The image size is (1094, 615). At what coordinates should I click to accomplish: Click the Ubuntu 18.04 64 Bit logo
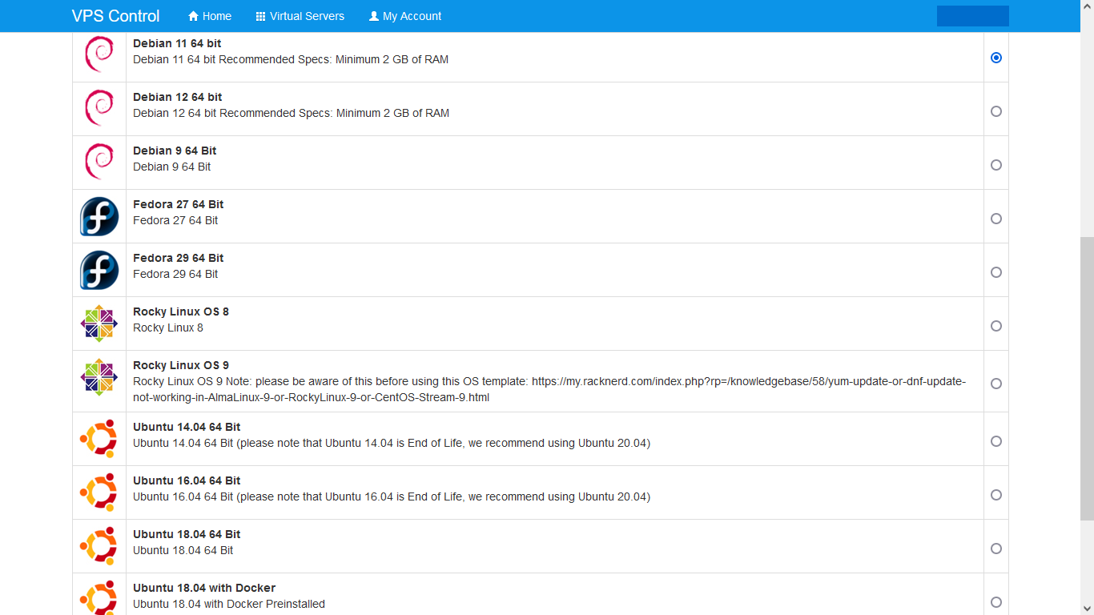coord(99,546)
